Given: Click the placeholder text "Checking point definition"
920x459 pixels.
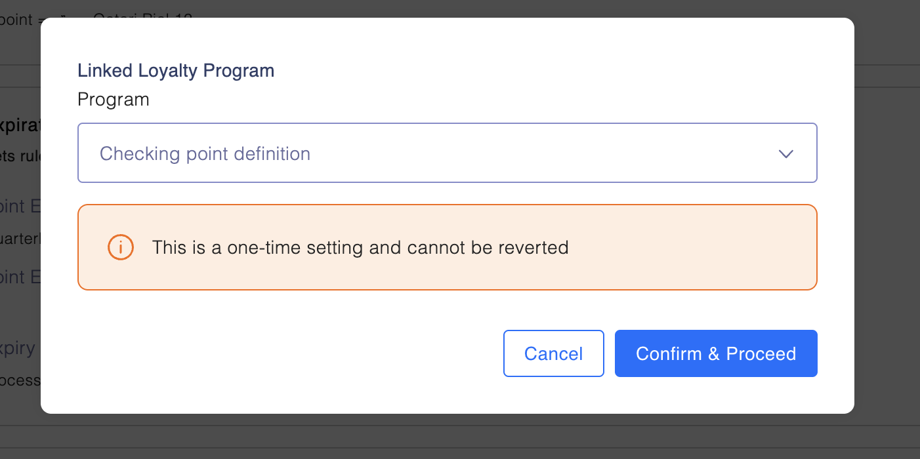Looking at the screenshot, I should click(x=205, y=153).
